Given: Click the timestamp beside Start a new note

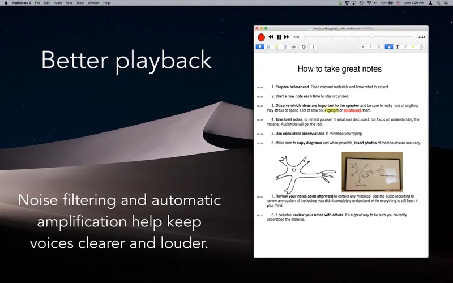Looking at the screenshot, I should [260, 97].
